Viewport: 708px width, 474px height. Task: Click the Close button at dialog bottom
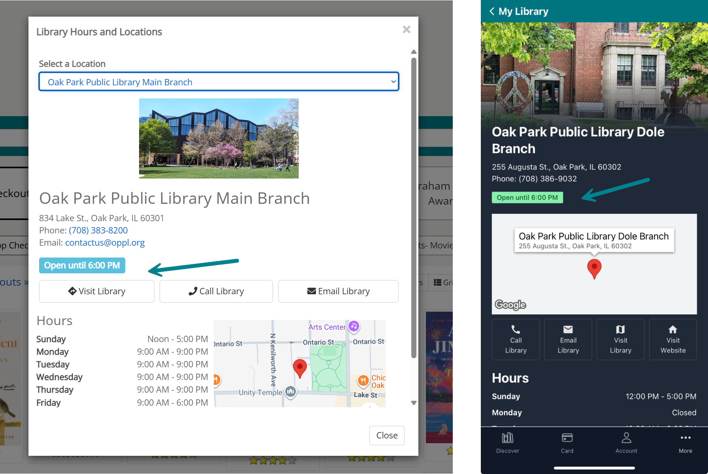click(x=387, y=435)
